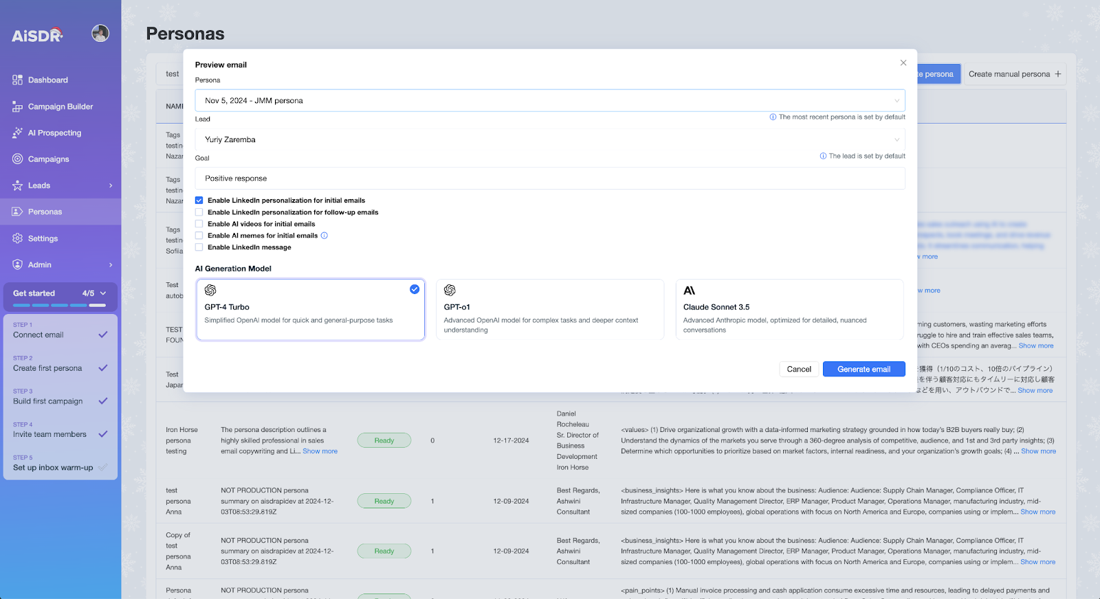Open Campaign Builder in sidebar
The height and width of the screenshot is (599, 1100).
pos(60,106)
